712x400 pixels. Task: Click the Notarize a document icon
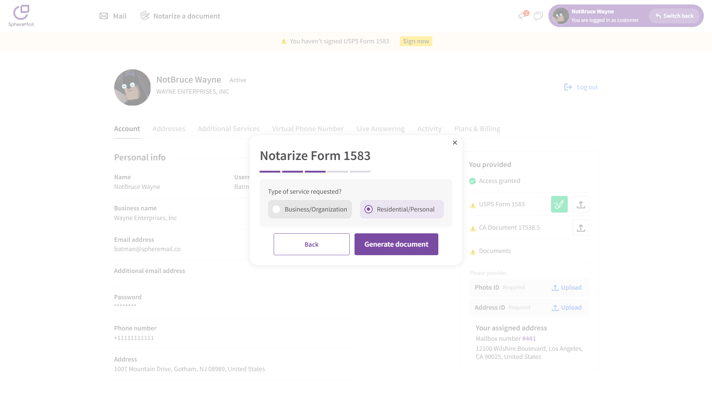[x=145, y=16]
